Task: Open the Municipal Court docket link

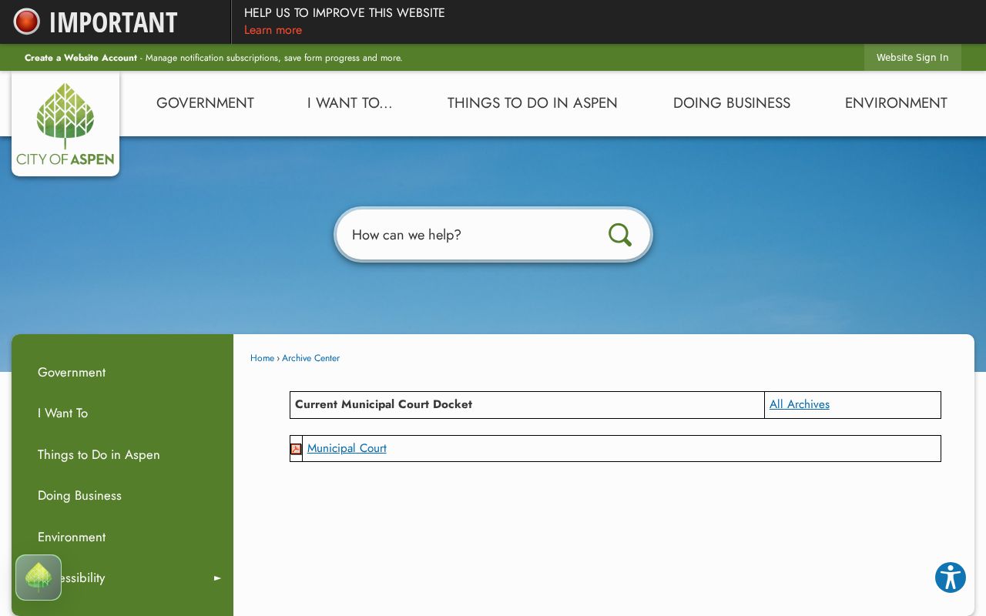Action: (347, 448)
